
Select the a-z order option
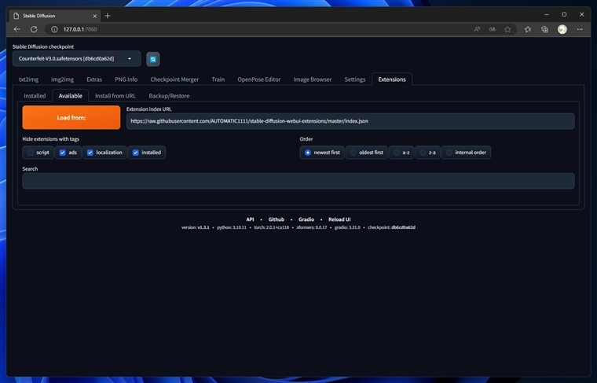click(397, 153)
